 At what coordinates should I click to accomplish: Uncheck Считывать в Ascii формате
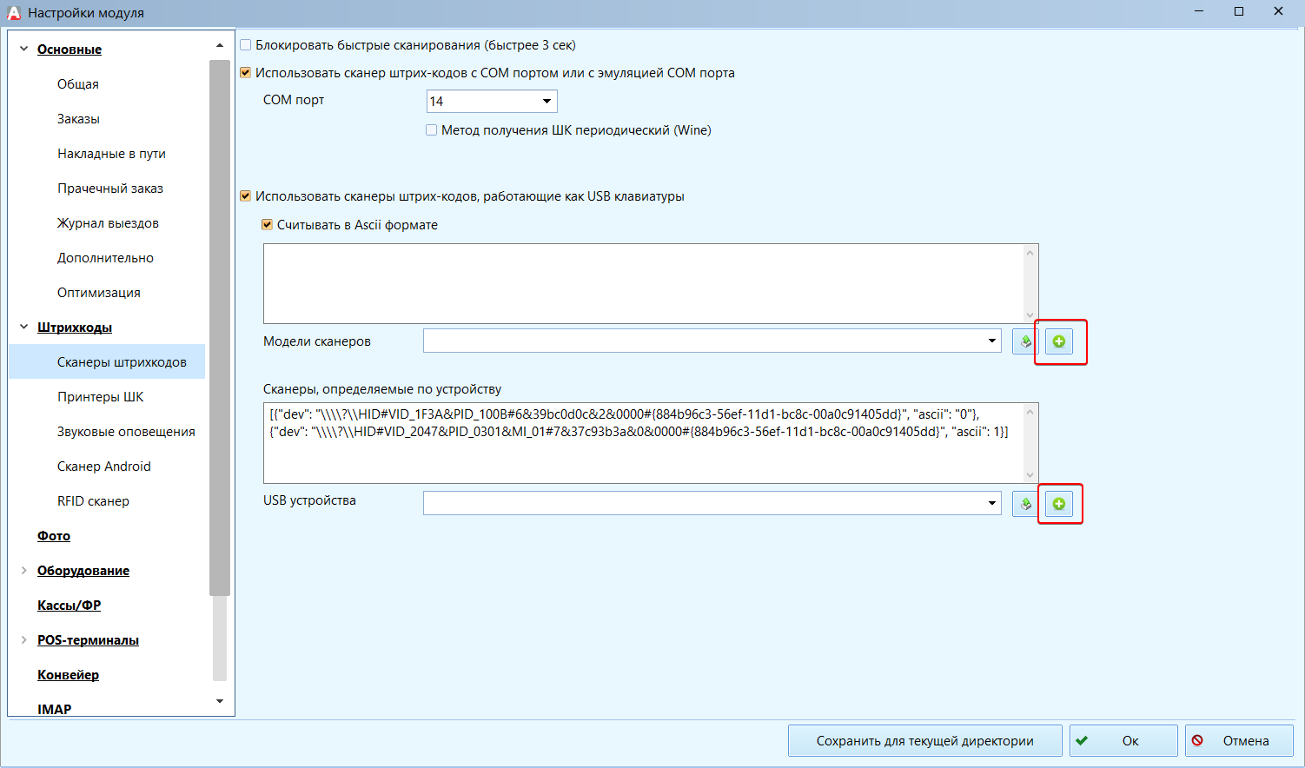coord(268,225)
